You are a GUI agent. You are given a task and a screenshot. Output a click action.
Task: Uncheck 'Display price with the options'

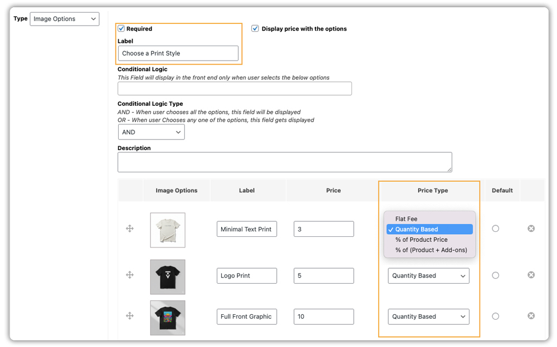click(255, 28)
